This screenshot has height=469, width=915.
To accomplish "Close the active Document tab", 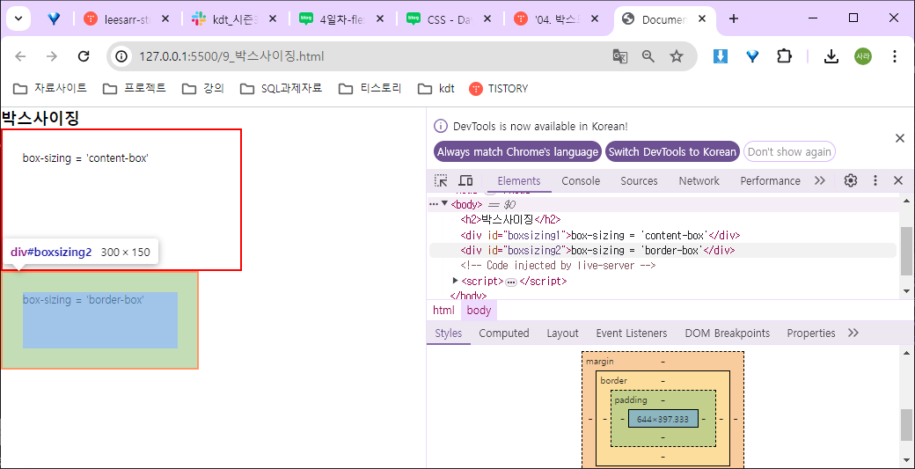I will point(702,19).
